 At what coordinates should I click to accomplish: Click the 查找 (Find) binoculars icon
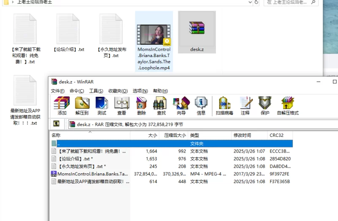[x=161, y=106]
